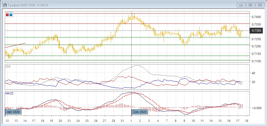Click the short red trend line near August 13
Image resolution: width=267 pixels, height=126 pixels.
point(15,45)
